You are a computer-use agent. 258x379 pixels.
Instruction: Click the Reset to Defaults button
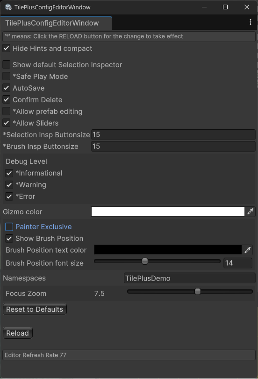[35, 309]
